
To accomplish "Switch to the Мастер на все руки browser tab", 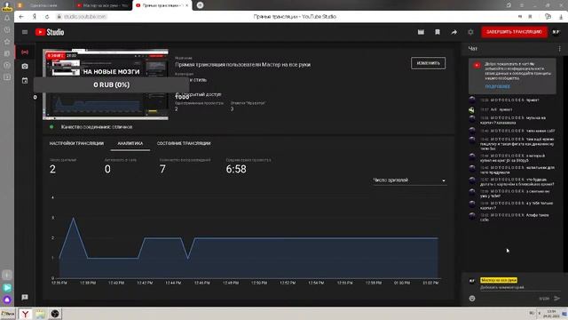I will [x=103, y=5].
